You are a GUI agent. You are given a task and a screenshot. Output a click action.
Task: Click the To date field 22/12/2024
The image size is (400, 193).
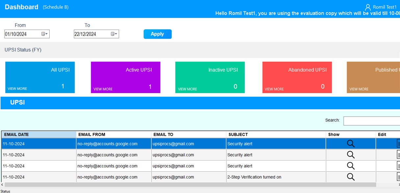pyautogui.click(x=96, y=34)
